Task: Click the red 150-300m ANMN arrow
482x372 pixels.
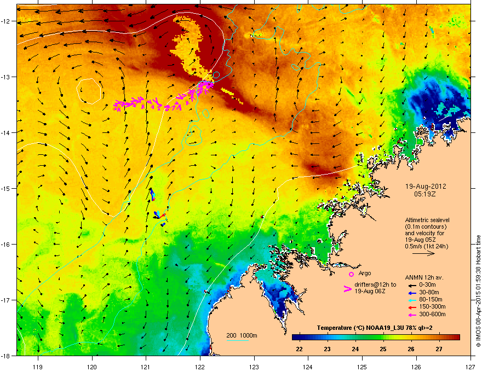Action: pos(412,307)
